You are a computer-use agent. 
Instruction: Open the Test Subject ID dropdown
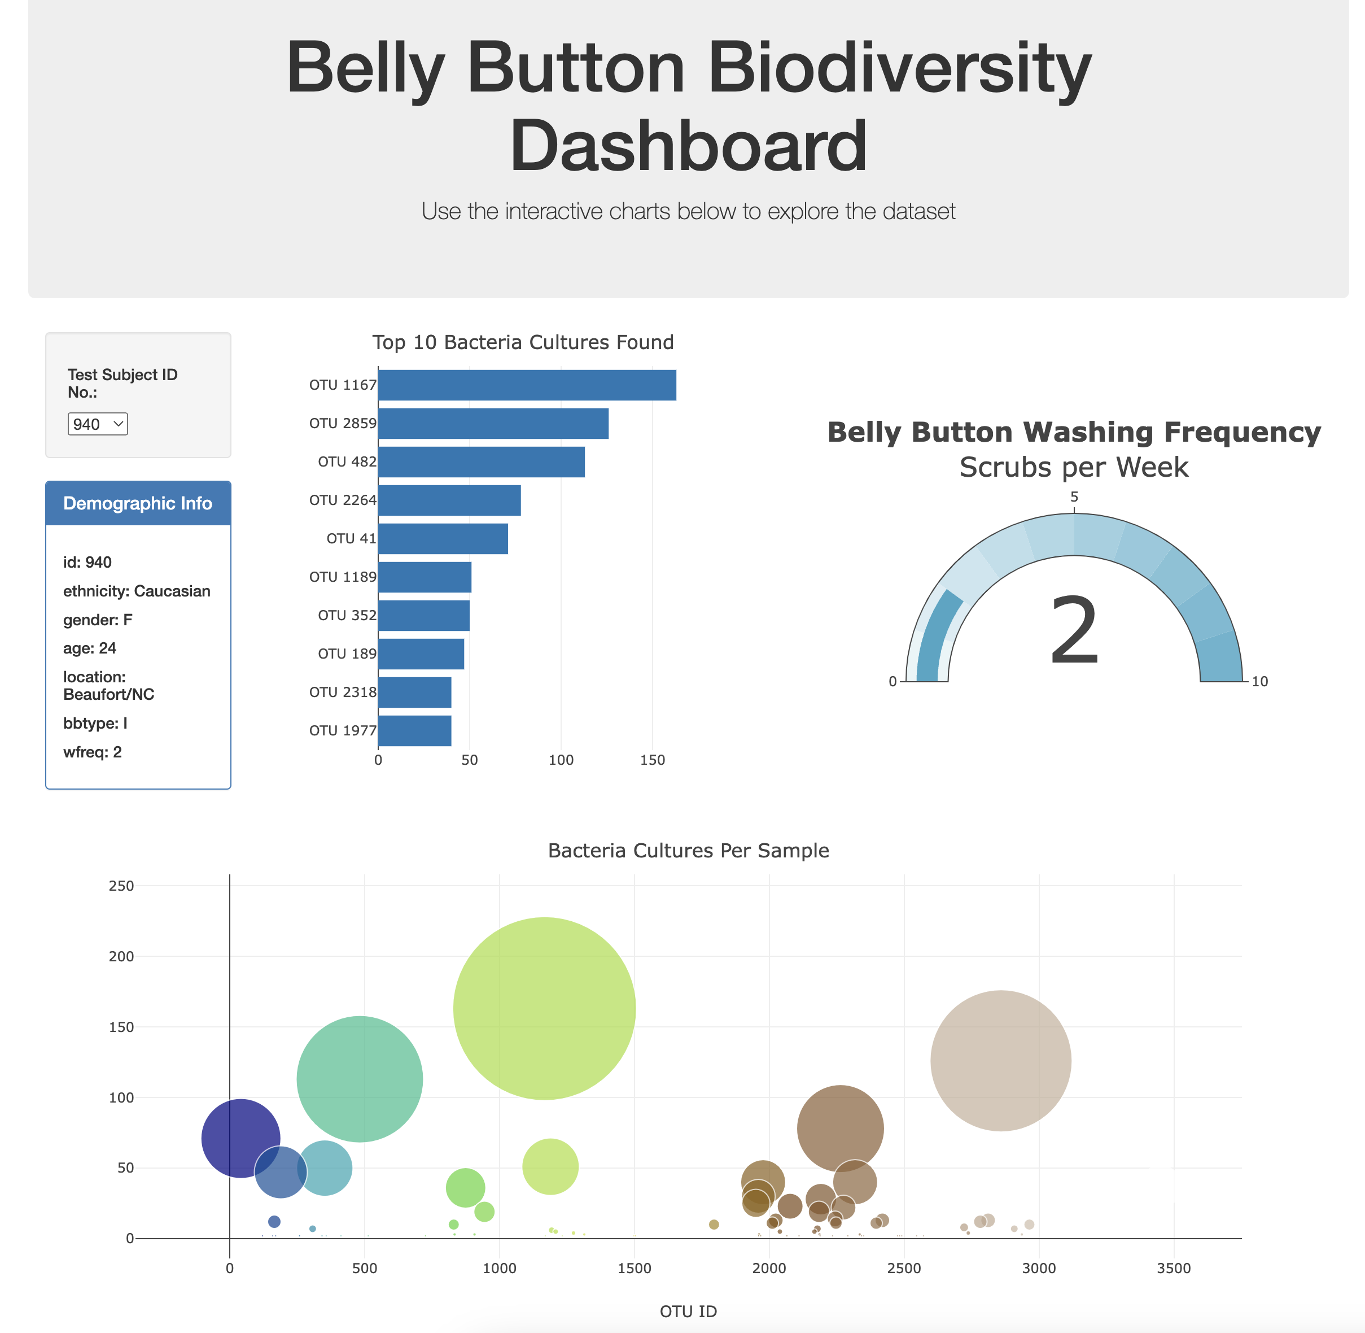(x=98, y=424)
